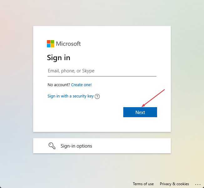Click empty space left of the Next button
This screenshot has width=204, height=188.
[84, 112]
